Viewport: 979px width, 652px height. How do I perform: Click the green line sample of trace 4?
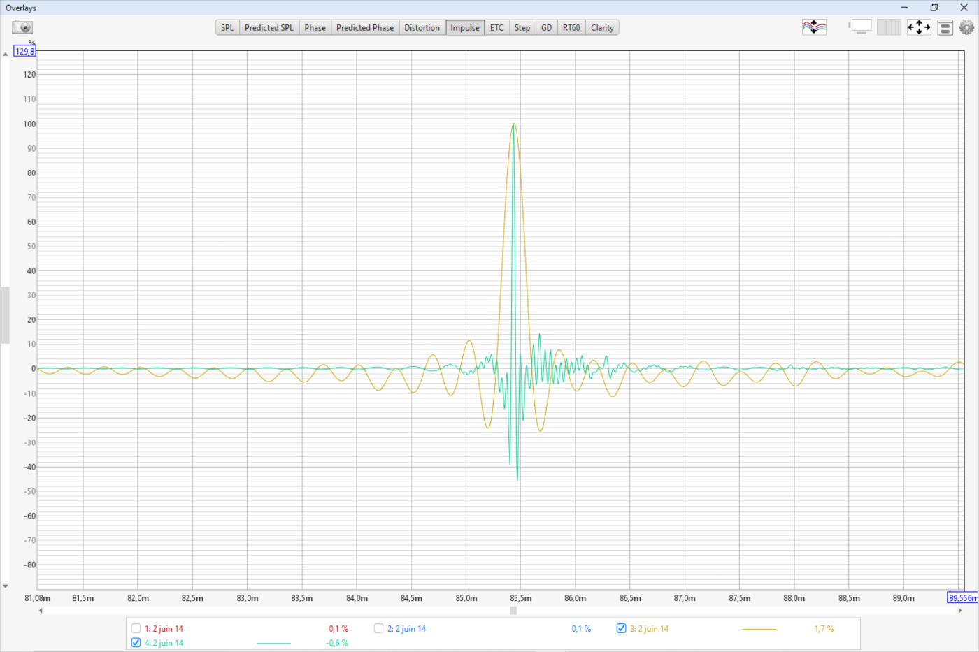(274, 643)
